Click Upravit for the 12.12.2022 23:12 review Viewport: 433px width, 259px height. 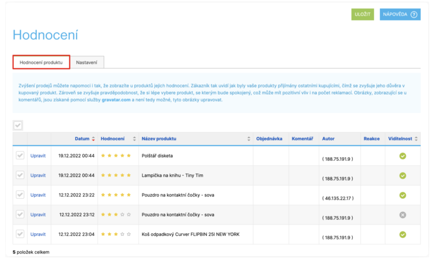pos(38,215)
